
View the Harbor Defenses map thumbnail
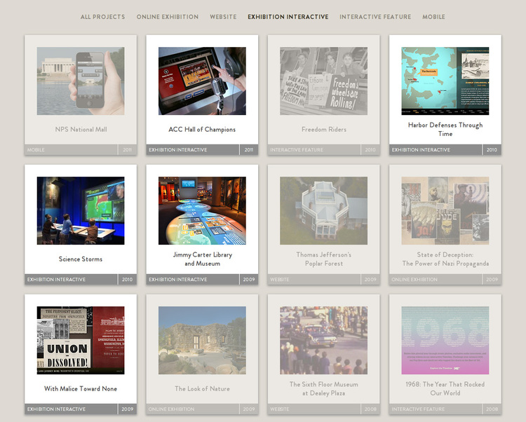445,81
